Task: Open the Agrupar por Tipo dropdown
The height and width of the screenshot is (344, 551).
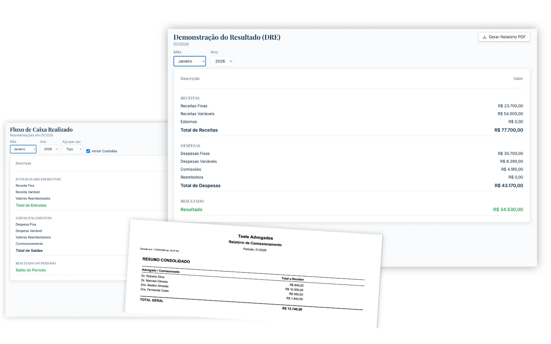Action: (72, 149)
